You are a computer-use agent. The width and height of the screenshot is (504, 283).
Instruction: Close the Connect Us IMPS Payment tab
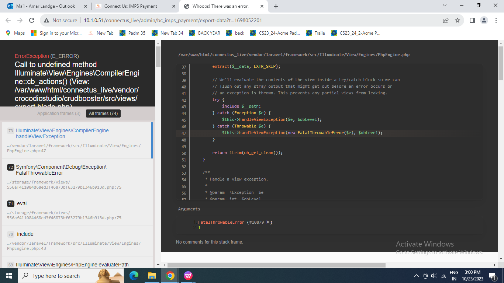pyautogui.click(x=173, y=6)
